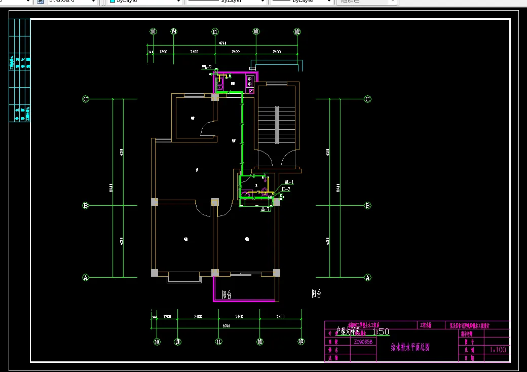Pick the grey column at top kitchen corner
The width and height of the screenshot is (527, 372).
point(215,97)
